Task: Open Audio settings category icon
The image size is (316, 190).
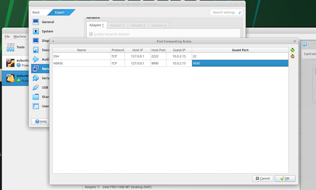Action: pos(36,59)
